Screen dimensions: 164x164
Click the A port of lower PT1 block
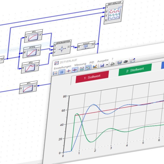21,88
